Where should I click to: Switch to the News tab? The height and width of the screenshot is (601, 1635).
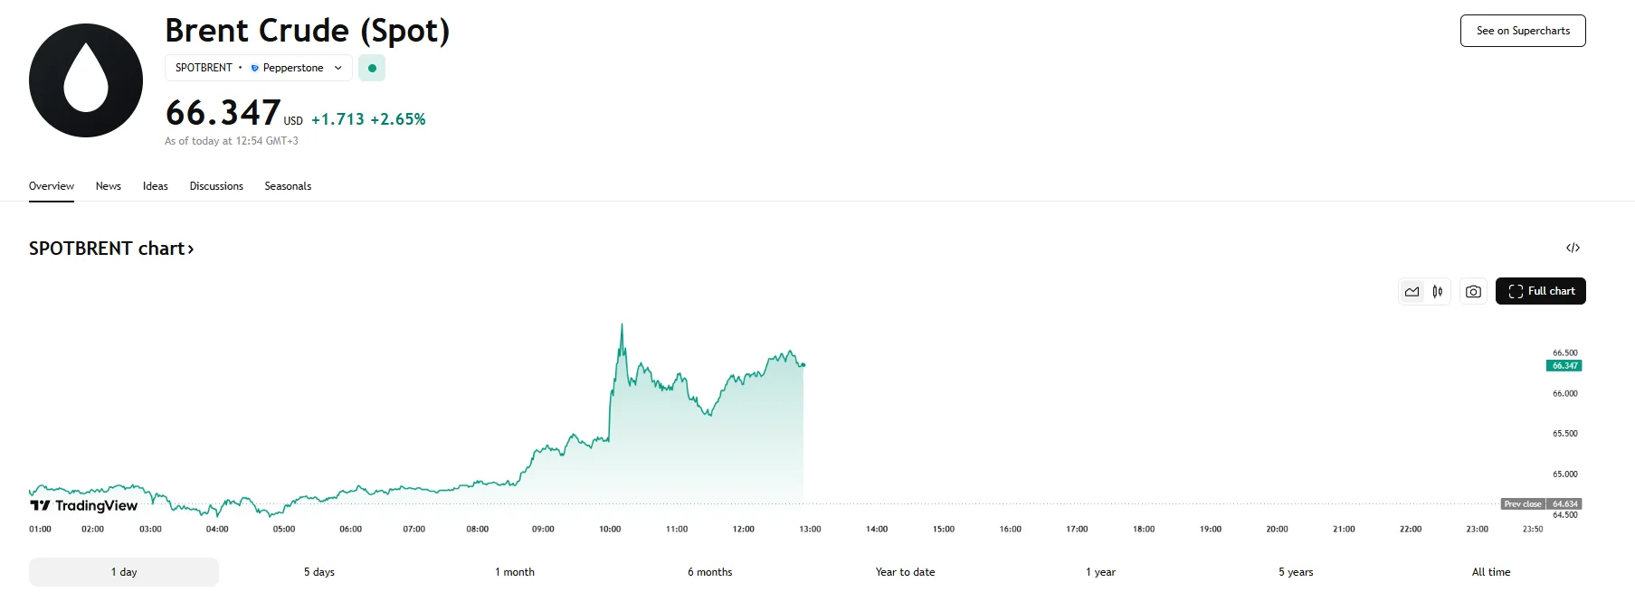108,185
